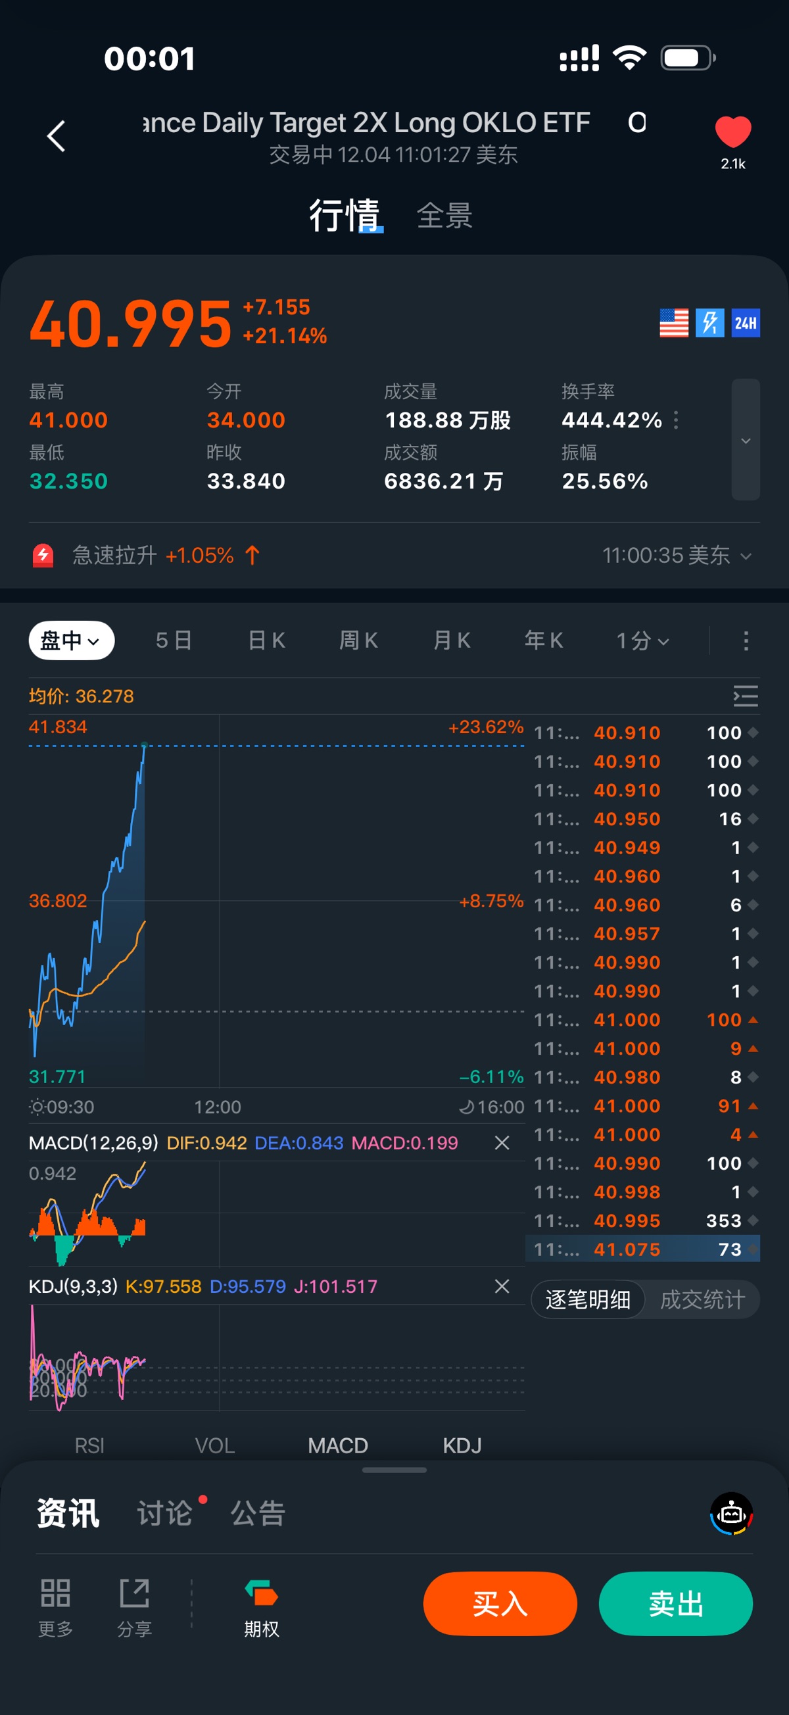Open the AI robot assistant icon
Screen dimensions: 789x1715
(x=731, y=1513)
